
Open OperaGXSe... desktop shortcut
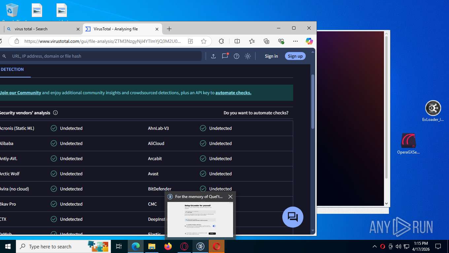click(x=408, y=144)
